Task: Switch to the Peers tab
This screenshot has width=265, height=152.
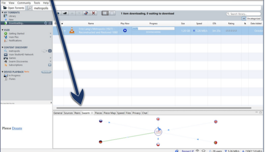Action: click(x=77, y=113)
